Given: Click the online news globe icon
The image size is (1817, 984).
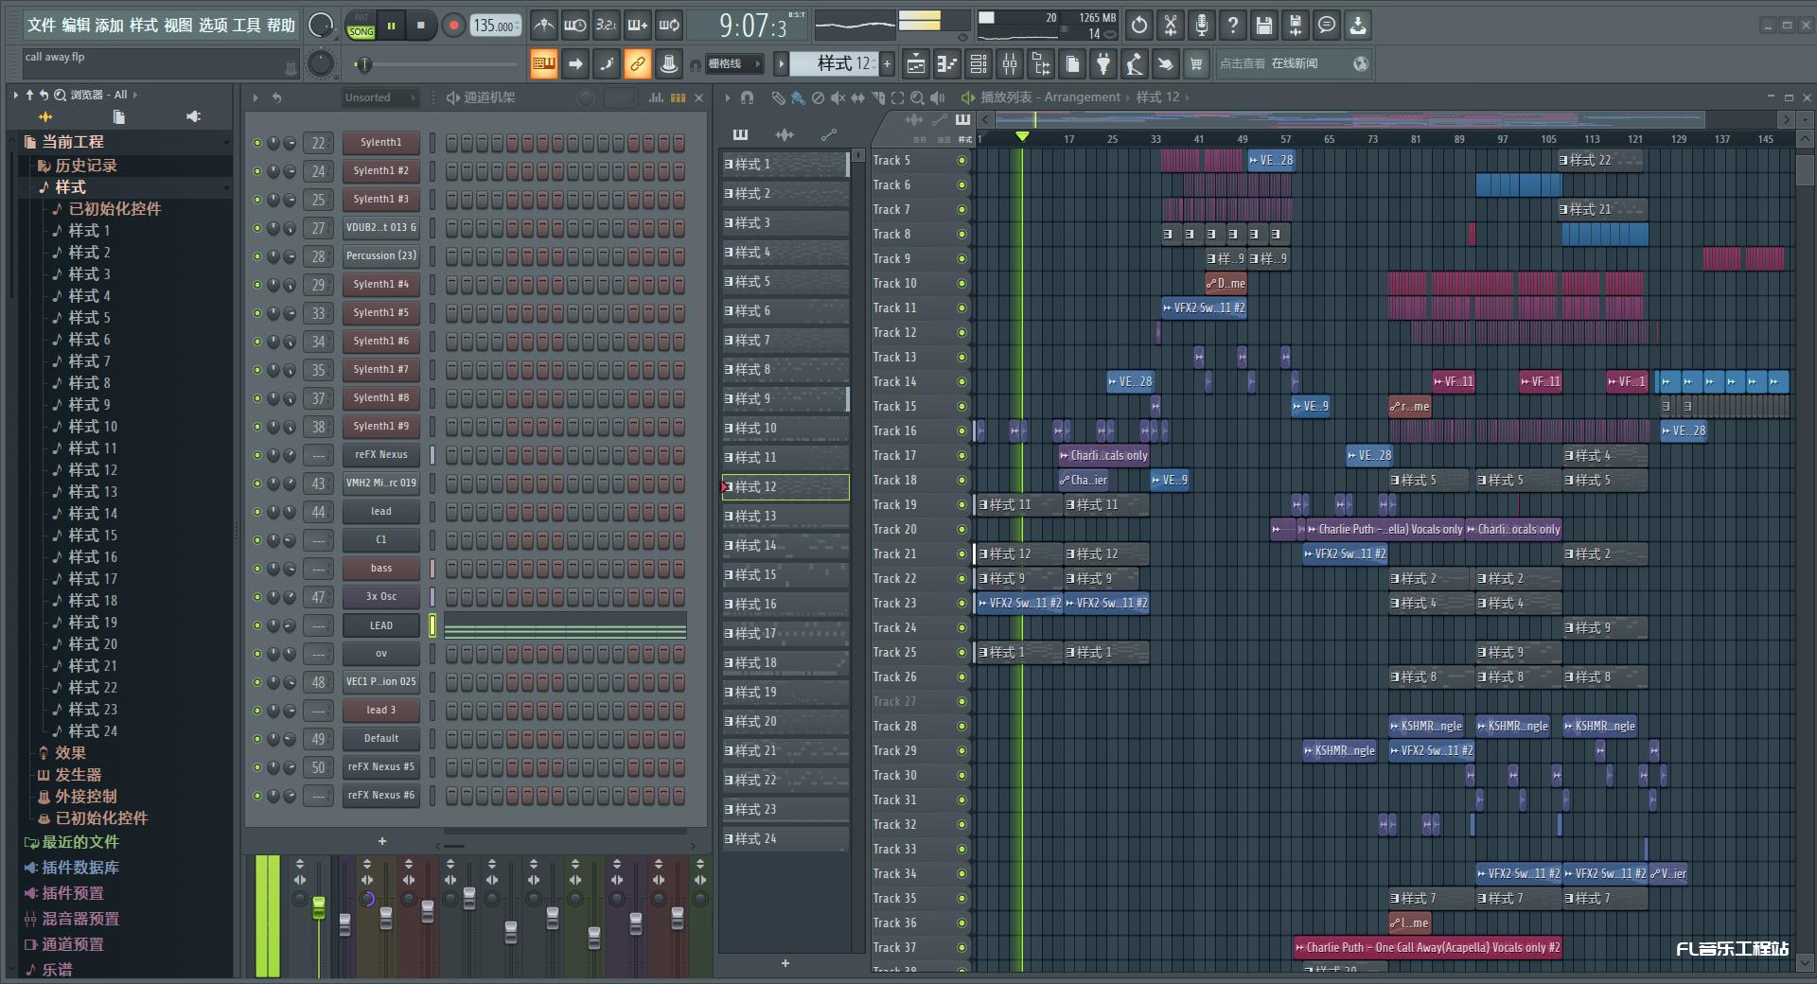Looking at the screenshot, I should 1361,63.
